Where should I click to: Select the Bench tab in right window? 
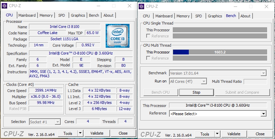[231, 16]
